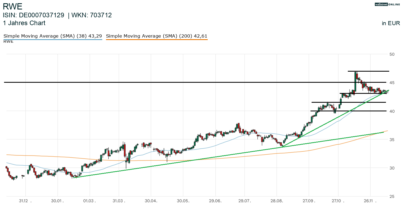Toggle the SMA (38) legend entry
The height and width of the screenshot is (203, 403).
52,36
